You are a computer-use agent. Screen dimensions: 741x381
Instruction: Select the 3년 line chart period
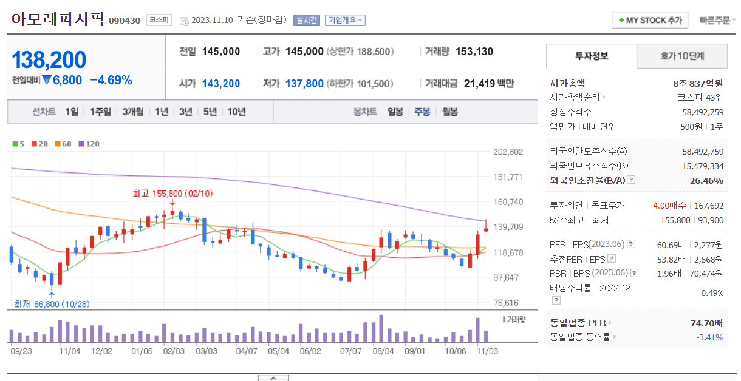[x=185, y=112]
